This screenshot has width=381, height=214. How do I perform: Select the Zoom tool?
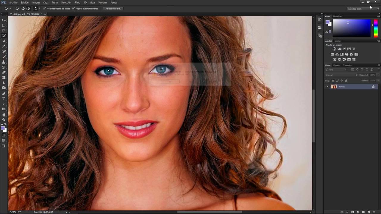[4, 119]
